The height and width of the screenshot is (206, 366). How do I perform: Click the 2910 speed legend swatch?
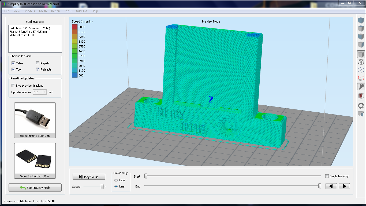(x=74, y=61)
